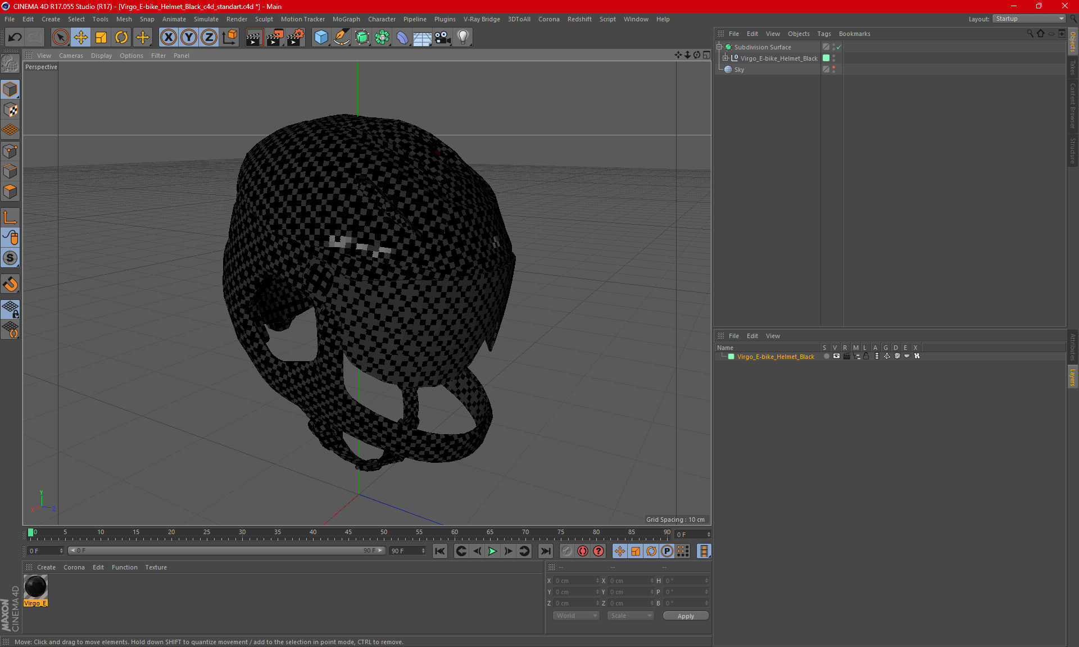This screenshot has width=1079, height=647.
Task: Click the Record Active Objects button
Action: click(x=582, y=551)
